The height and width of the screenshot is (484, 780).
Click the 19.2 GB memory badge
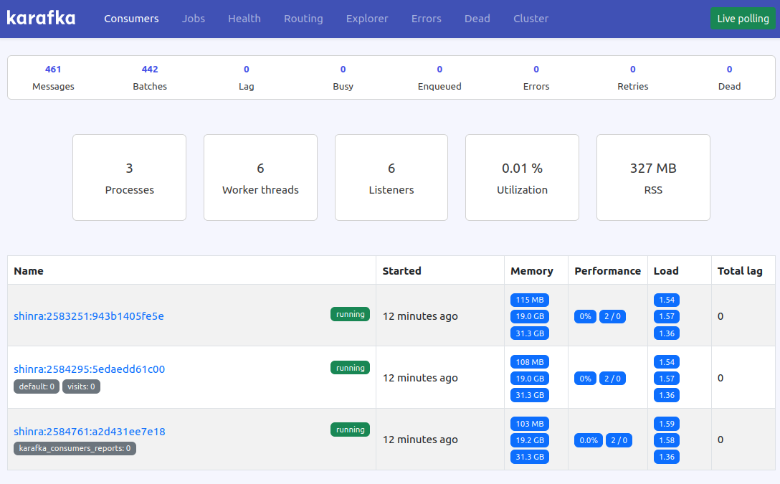[530, 440]
